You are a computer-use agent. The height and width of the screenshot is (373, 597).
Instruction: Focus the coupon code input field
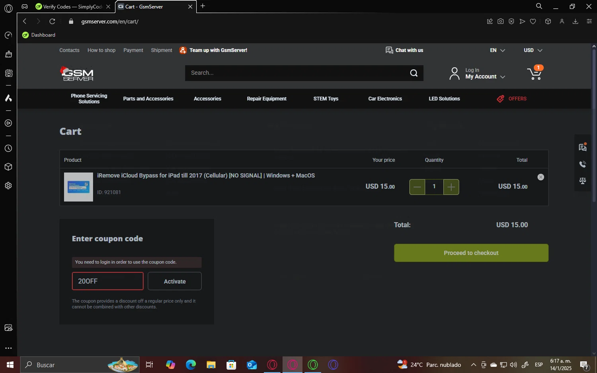(107, 281)
